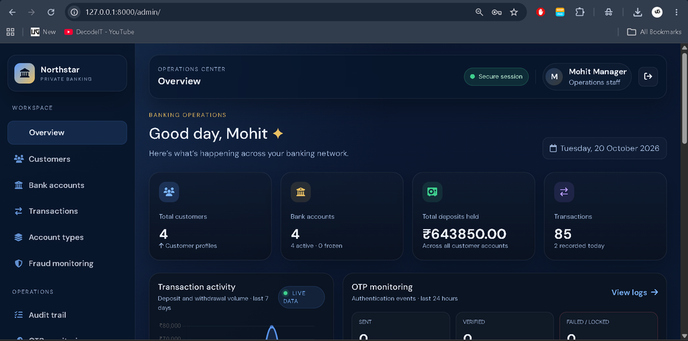Reload the page with refresh icon

pyautogui.click(x=51, y=12)
